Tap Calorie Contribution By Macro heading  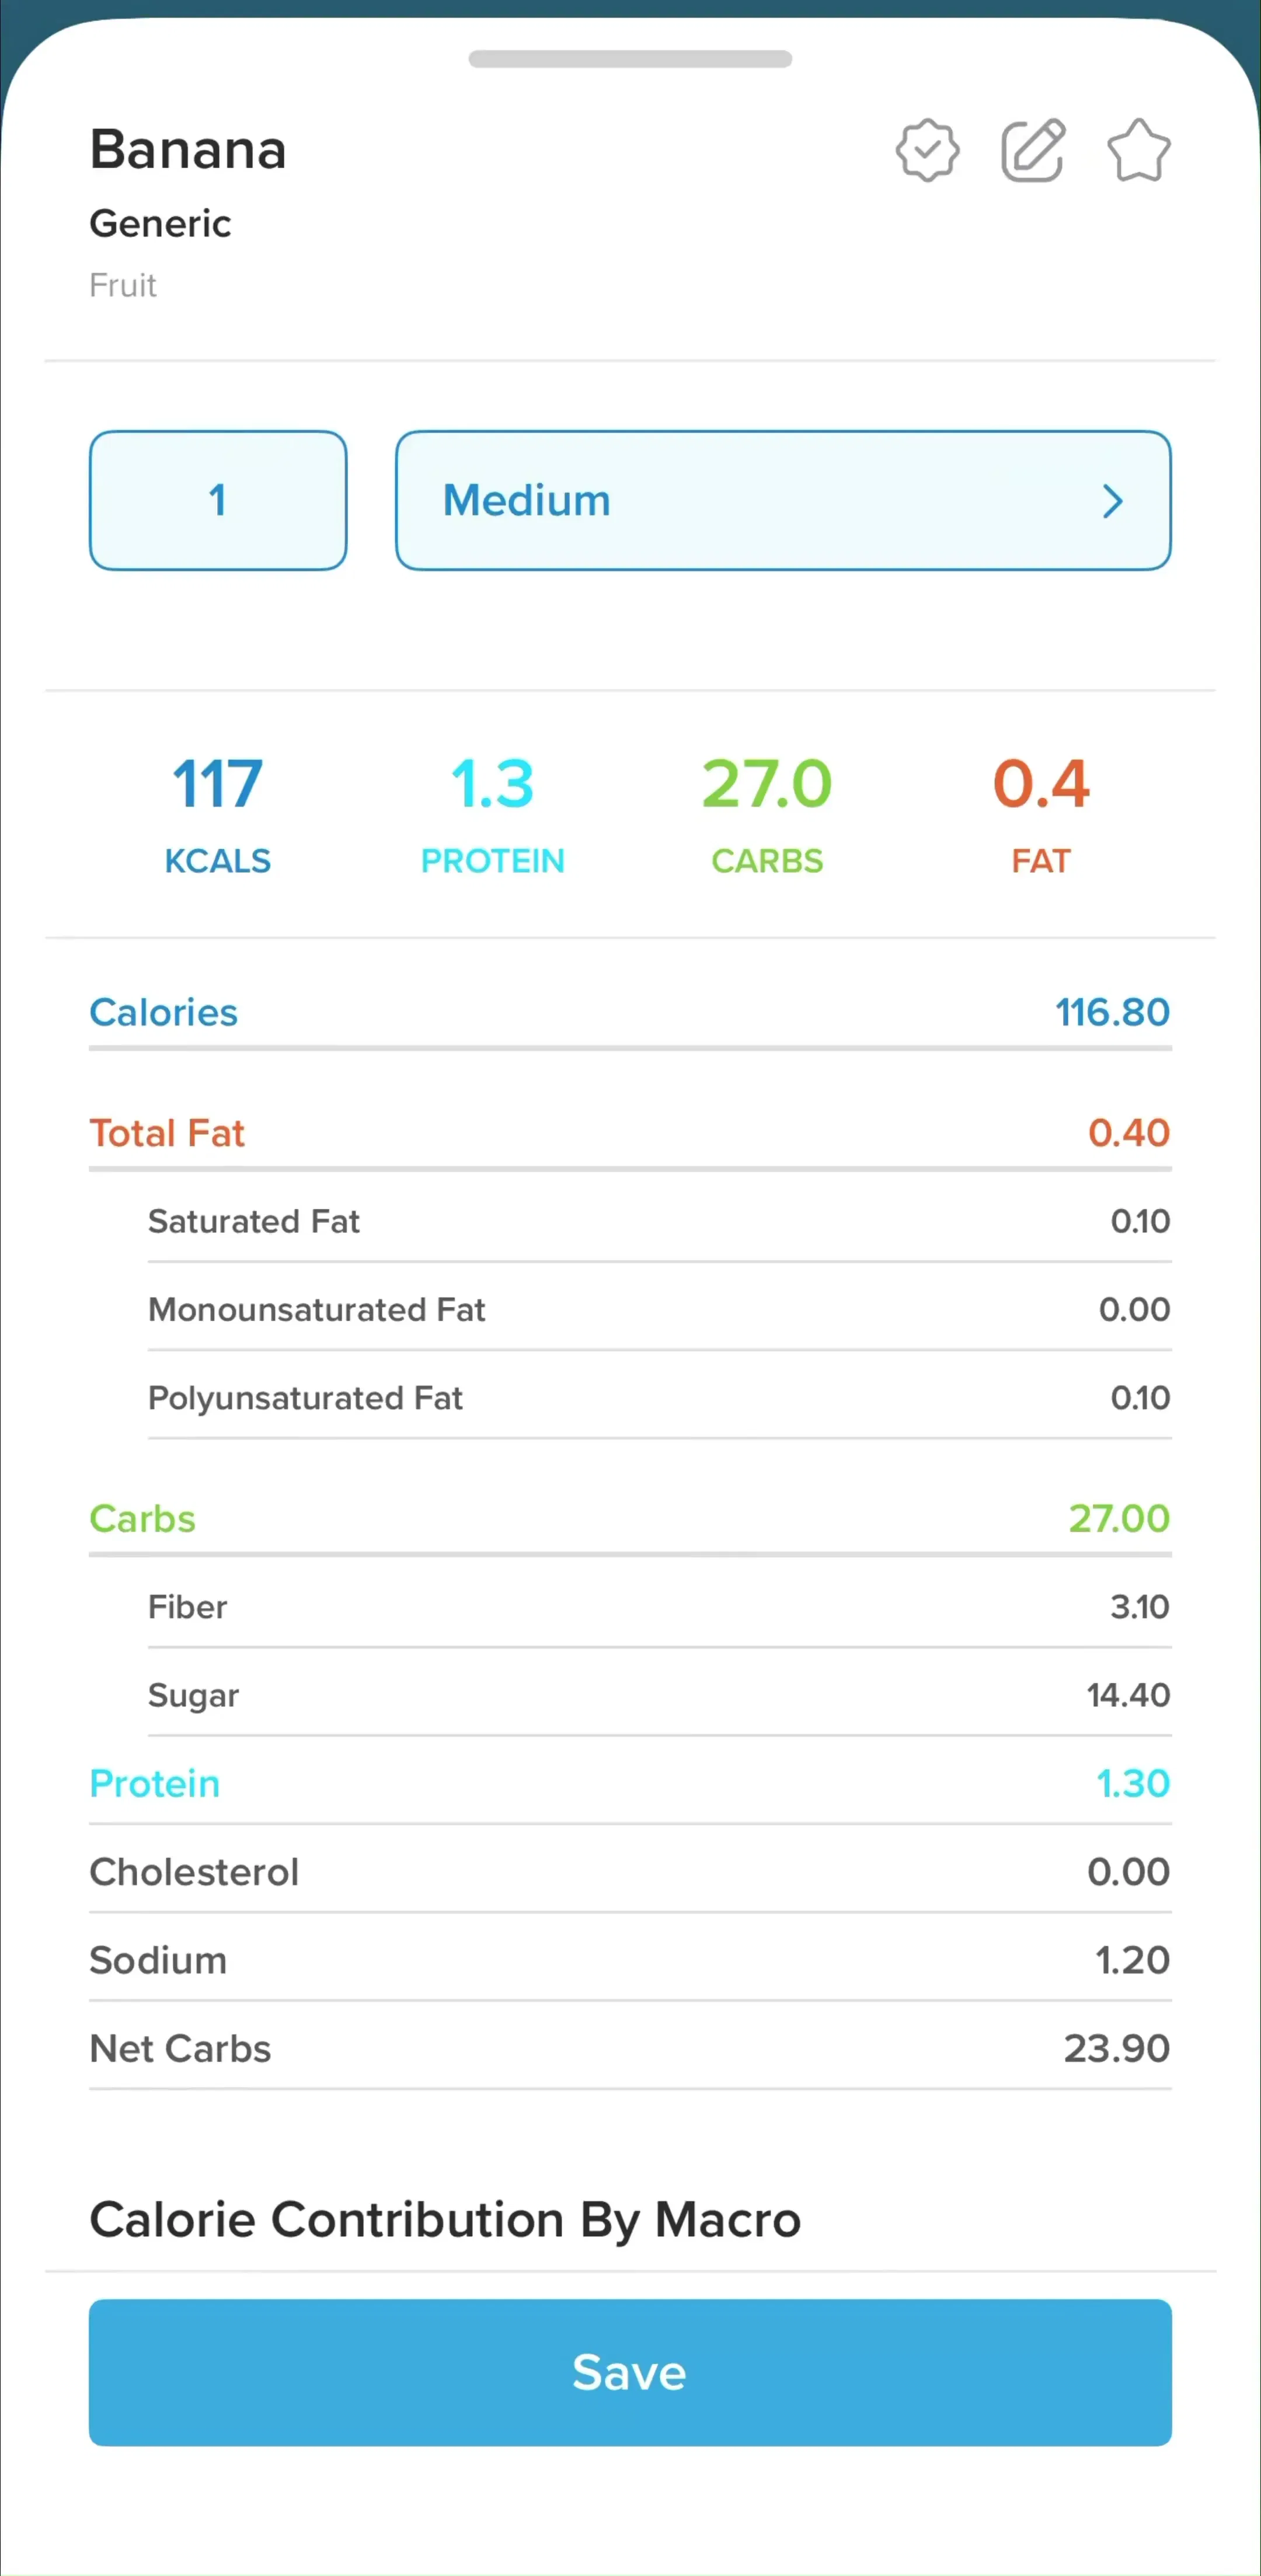pos(445,2220)
